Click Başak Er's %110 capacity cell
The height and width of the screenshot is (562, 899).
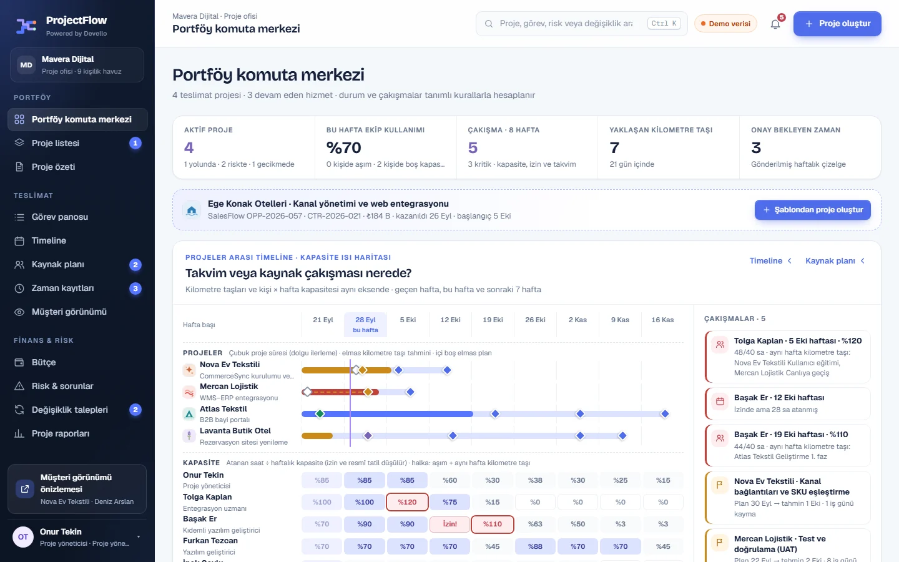click(493, 524)
